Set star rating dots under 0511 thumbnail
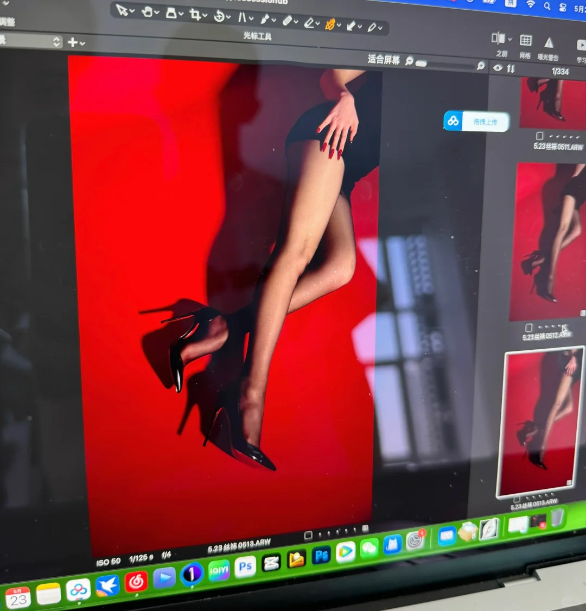 (564, 137)
